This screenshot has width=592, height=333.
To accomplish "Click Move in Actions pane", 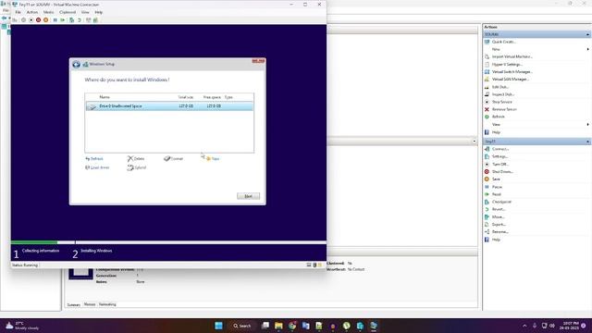I will (x=498, y=217).
